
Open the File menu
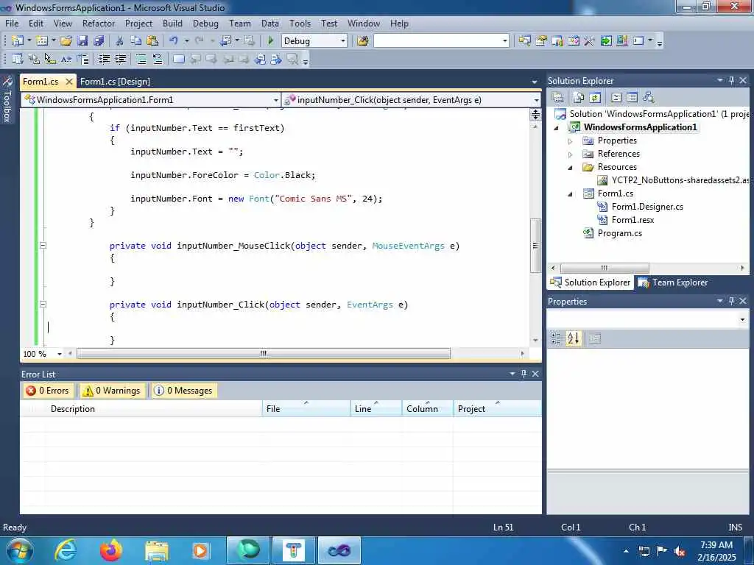click(12, 23)
